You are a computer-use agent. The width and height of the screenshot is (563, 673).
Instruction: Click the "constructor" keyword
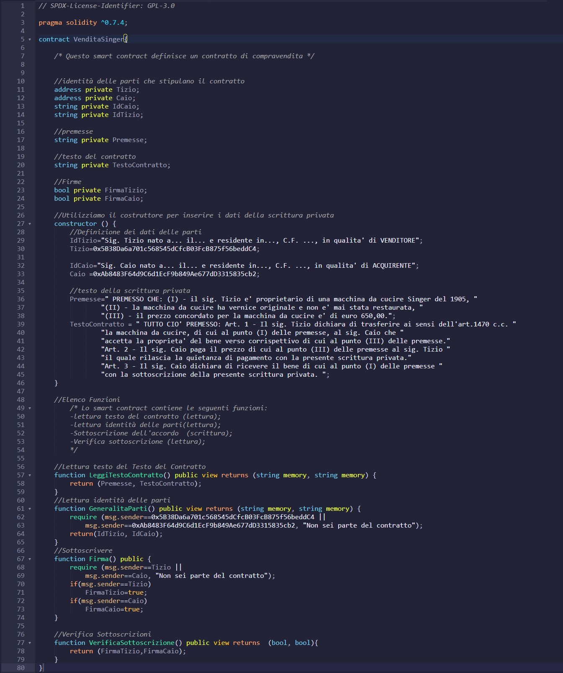(x=75, y=224)
